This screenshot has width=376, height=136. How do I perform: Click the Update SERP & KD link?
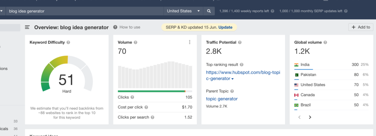tap(225, 27)
